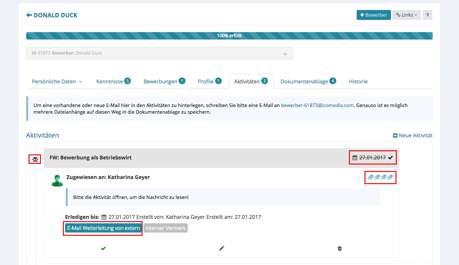Image resolution: width=459 pixels, height=265 pixels.
Task: Select the E-Mail Weiterleitung von extern tag
Action: 103,228
